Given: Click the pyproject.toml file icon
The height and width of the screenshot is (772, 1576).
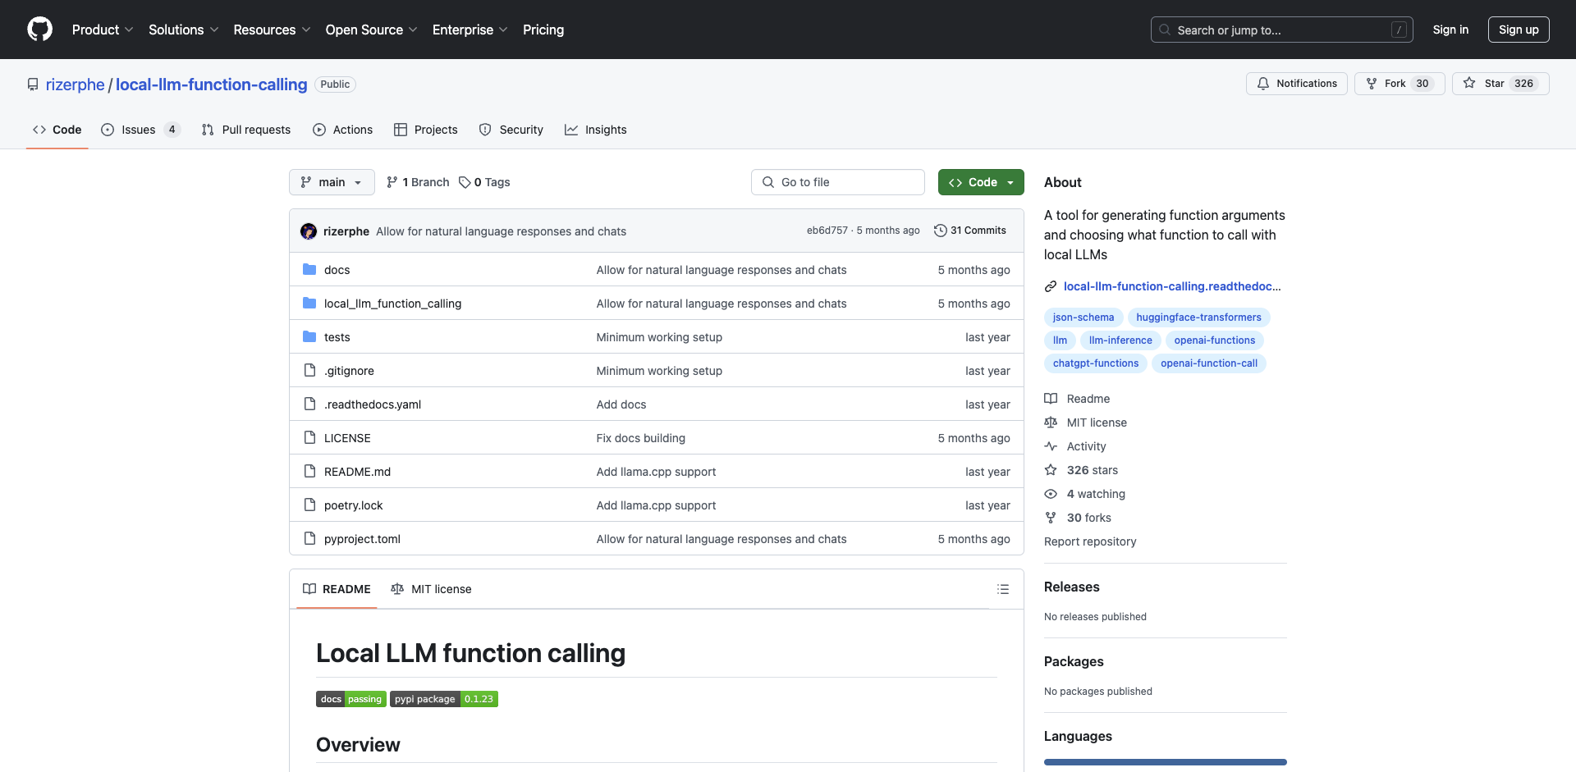Looking at the screenshot, I should 309,539.
